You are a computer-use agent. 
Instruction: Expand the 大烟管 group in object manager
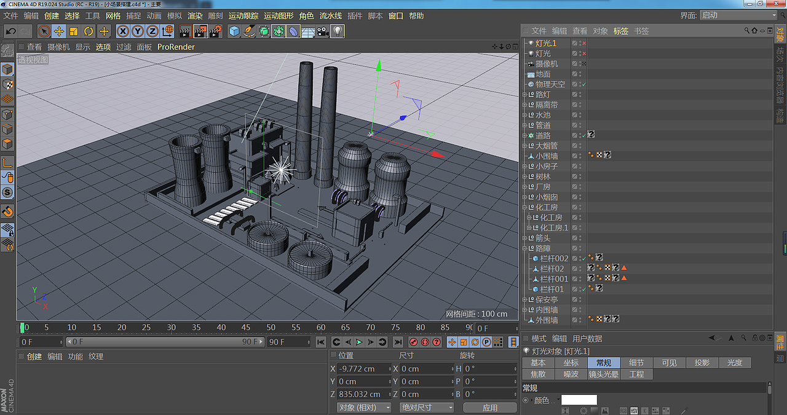(525, 145)
